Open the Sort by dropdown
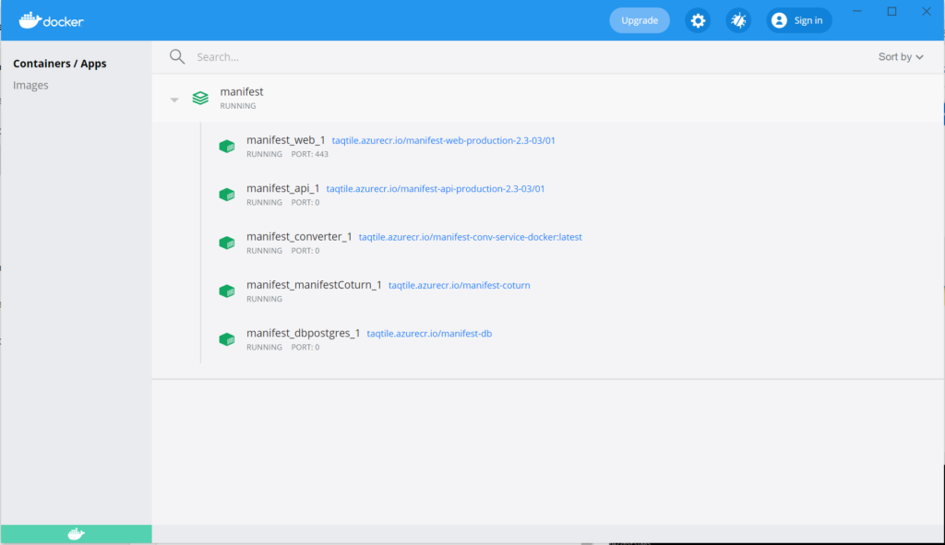The image size is (945, 545). tap(901, 56)
